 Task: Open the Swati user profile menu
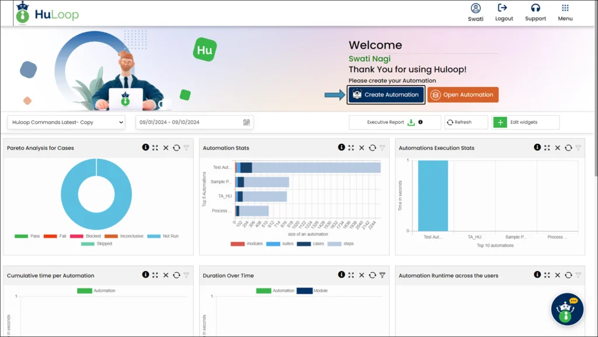475,9
